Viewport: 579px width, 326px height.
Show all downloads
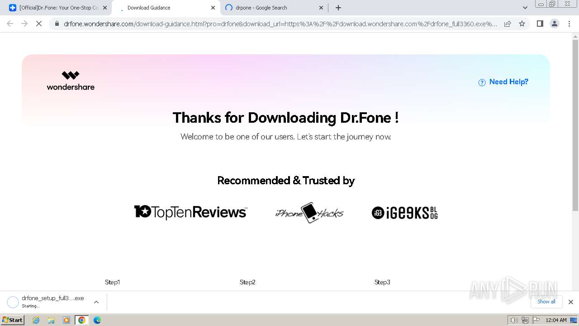click(x=546, y=302)
